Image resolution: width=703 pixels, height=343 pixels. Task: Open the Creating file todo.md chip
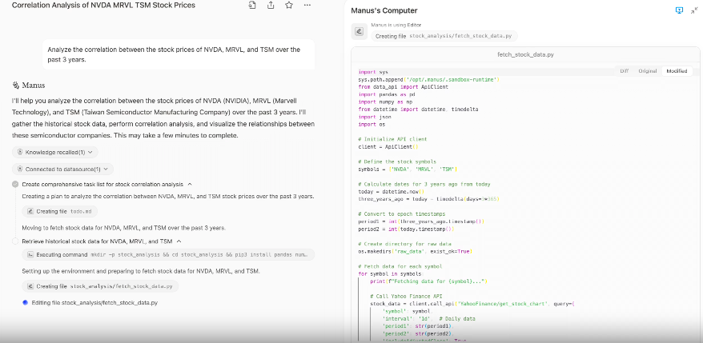[x=59, y=211]
